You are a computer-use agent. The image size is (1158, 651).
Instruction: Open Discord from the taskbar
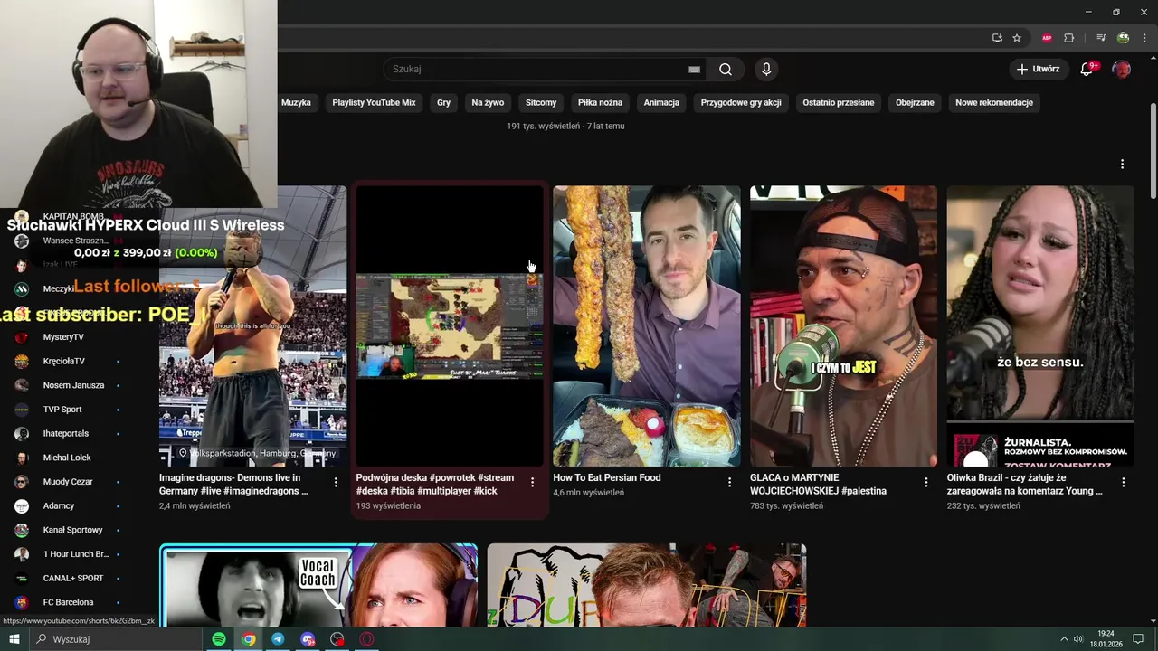point(308,639)
